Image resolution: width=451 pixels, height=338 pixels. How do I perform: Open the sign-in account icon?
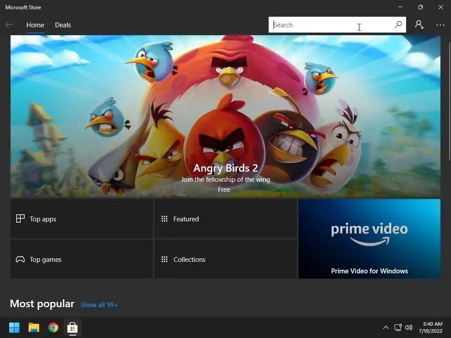coord(419,25)
